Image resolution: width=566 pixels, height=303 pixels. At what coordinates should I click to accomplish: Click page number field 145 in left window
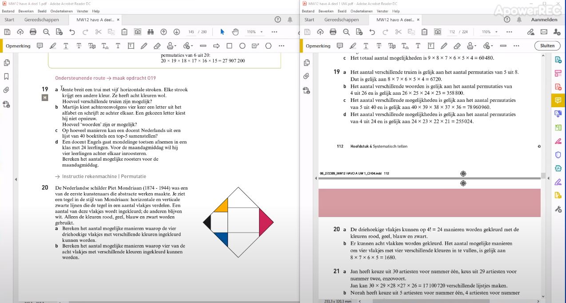click(191, 32)
